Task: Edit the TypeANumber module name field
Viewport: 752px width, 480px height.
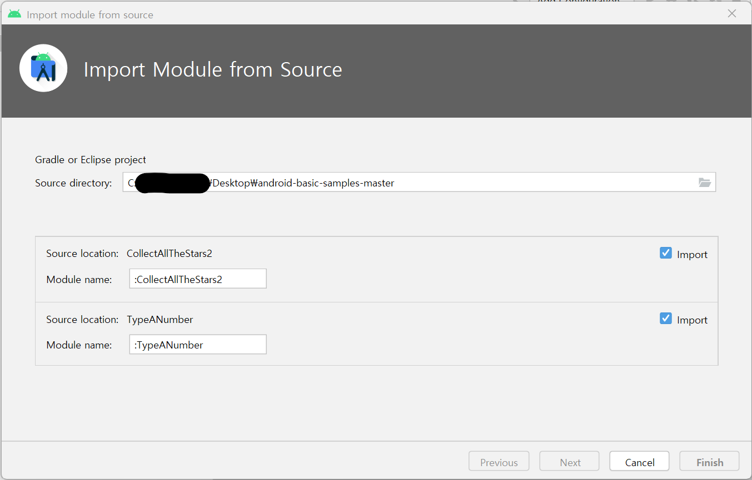Action: point(198,344)
